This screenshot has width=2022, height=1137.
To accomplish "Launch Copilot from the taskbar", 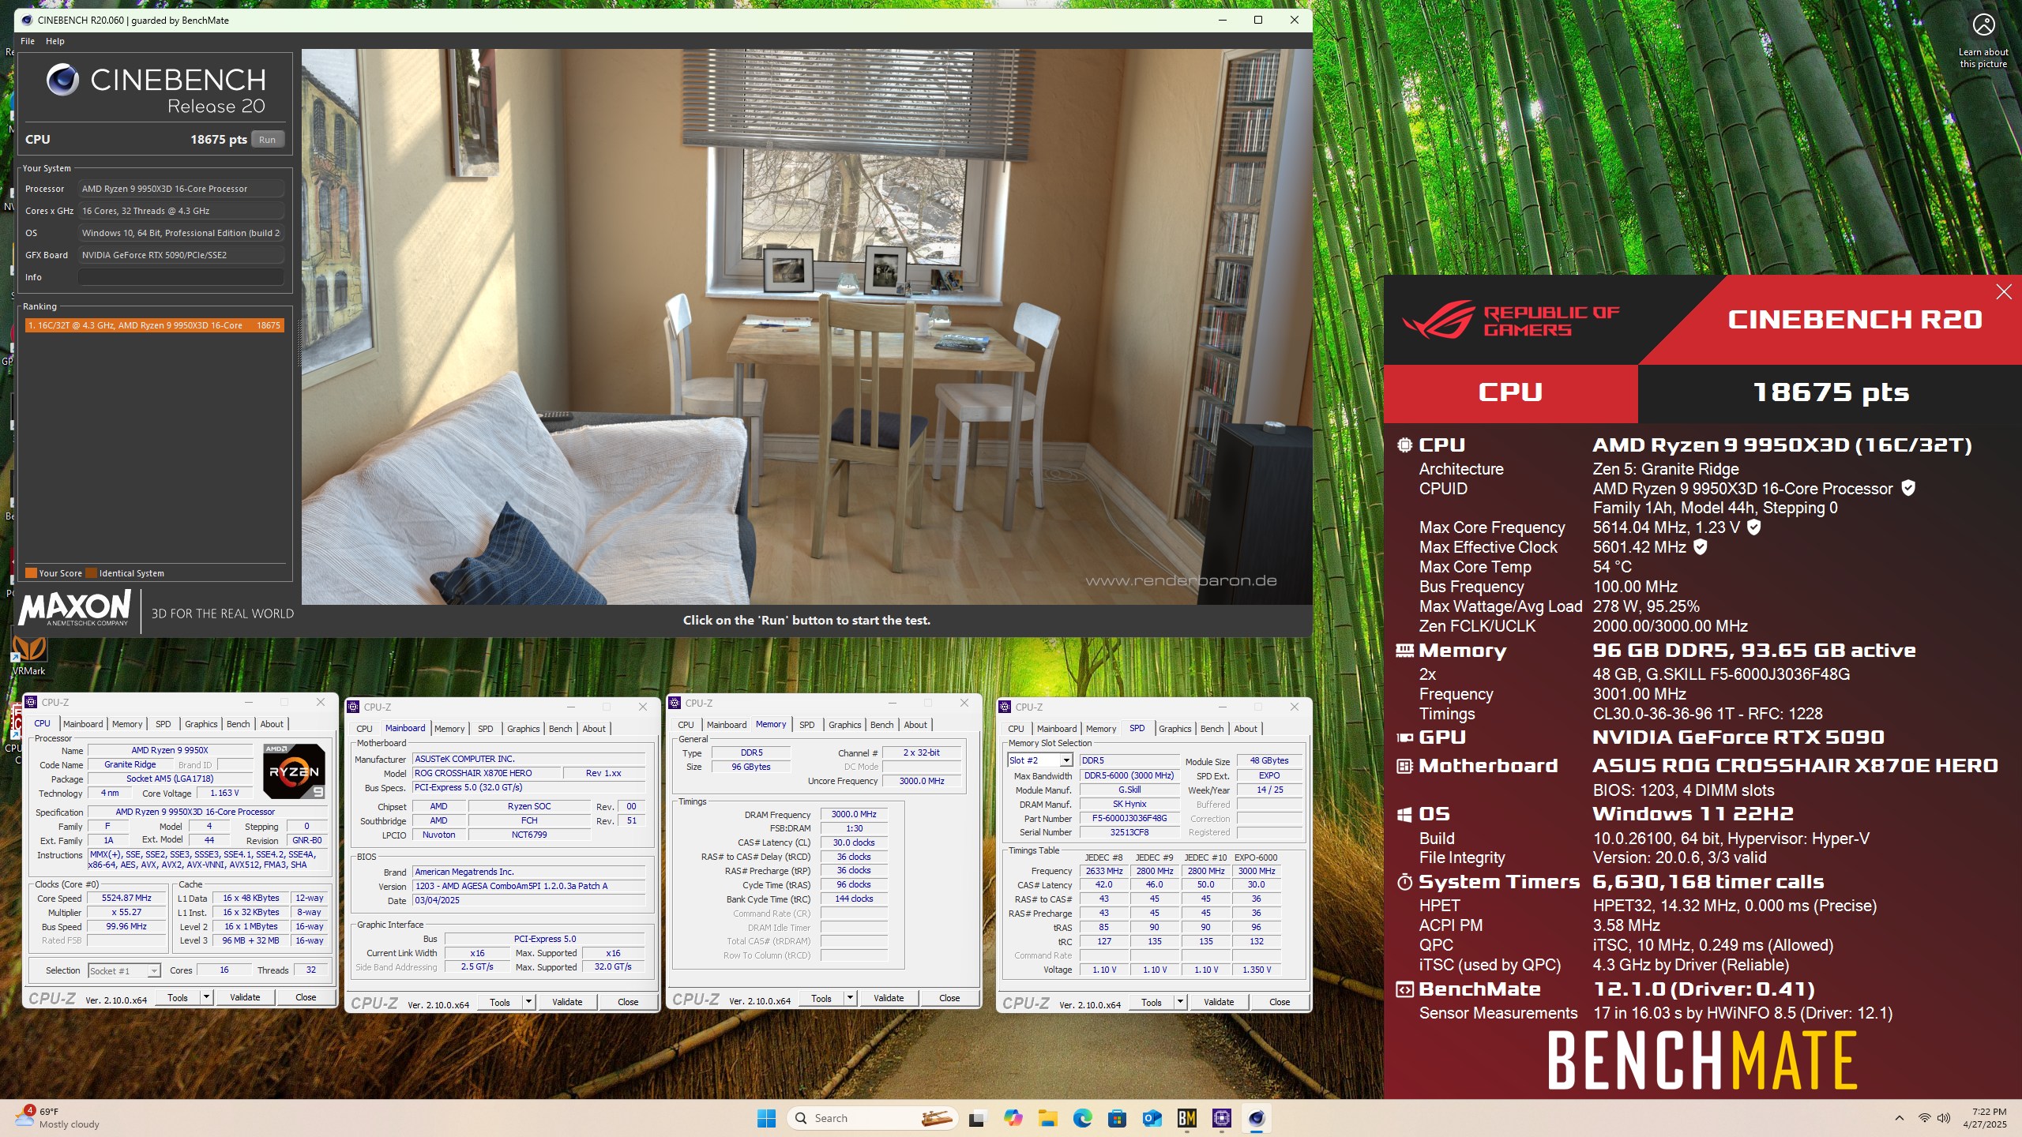I will click(1013, 1118).
